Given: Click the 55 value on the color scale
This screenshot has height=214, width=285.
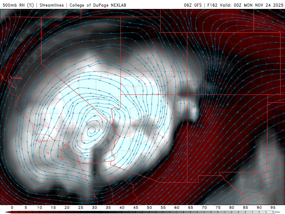Looking at the screenshot, I should click(x=163, y=208).
